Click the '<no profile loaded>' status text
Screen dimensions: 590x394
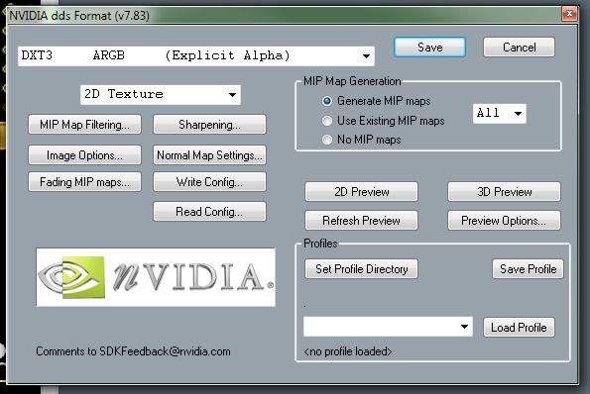coord(348,351)
